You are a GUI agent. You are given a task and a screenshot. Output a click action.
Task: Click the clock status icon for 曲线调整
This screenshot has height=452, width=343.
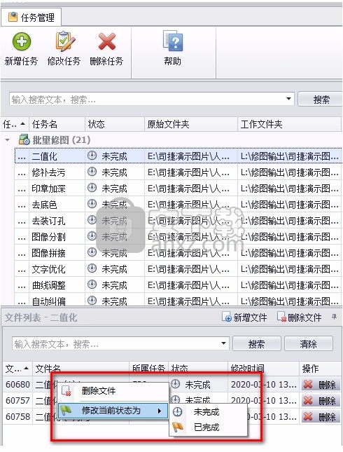pos(92,285)
